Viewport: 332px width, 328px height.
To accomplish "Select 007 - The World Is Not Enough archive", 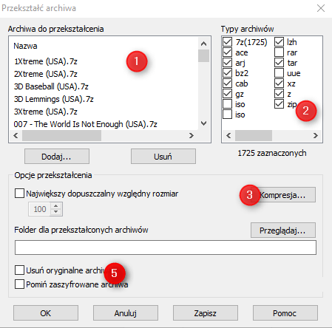I will pos(85,124).
